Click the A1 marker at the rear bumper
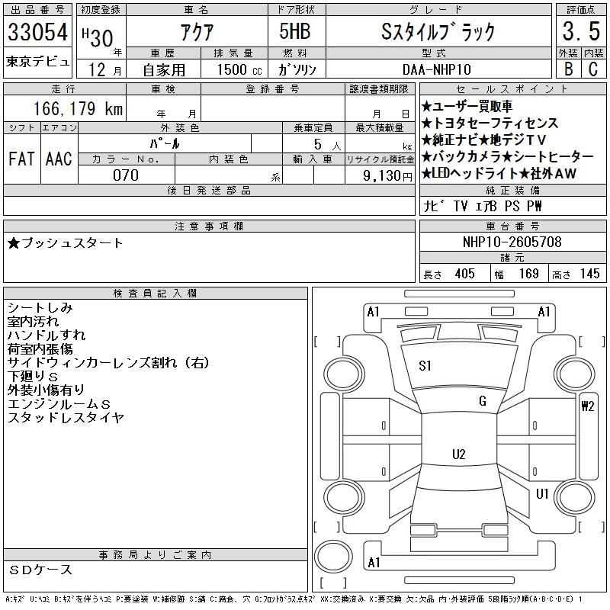This screenshot has height=610, width=610. click(374, 563)
